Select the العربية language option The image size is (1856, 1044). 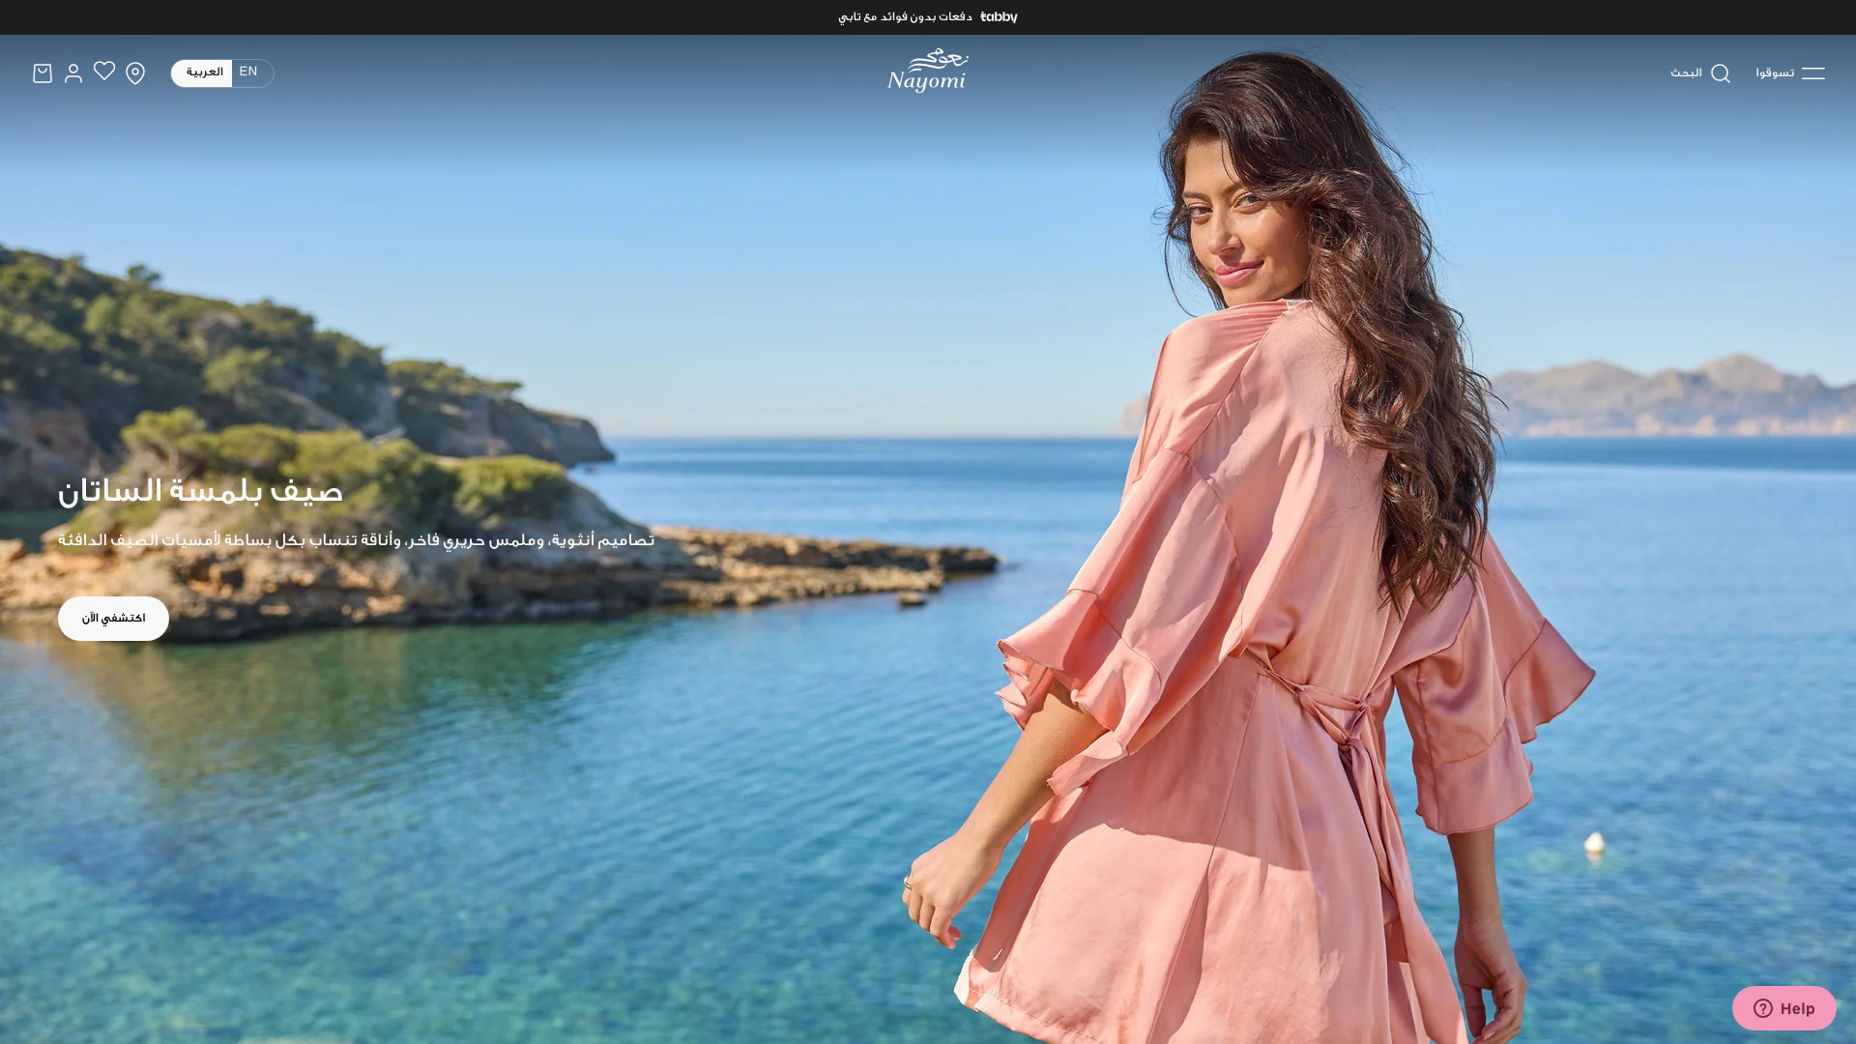(204, 72)
